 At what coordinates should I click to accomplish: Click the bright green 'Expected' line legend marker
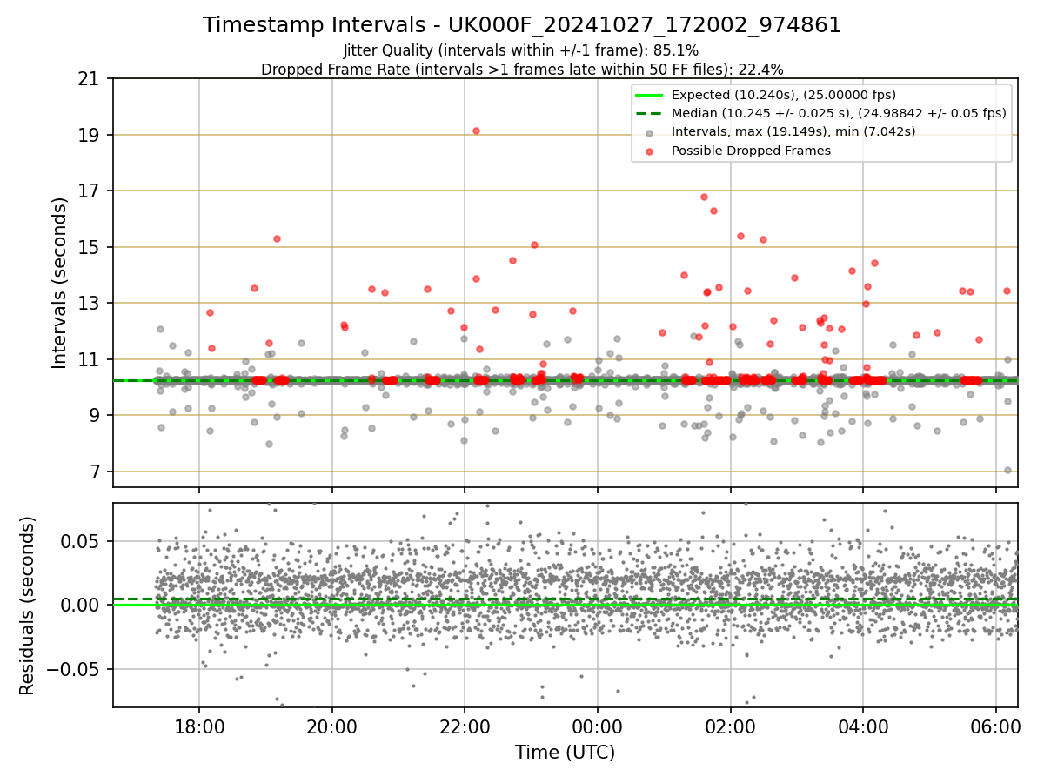(649, 95)
